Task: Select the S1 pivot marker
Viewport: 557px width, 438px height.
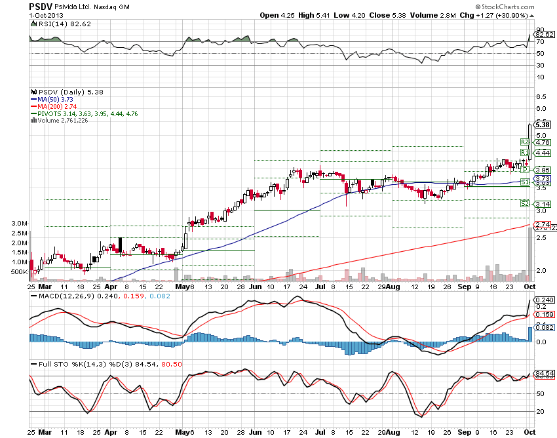Action: [x=525, y=182]
